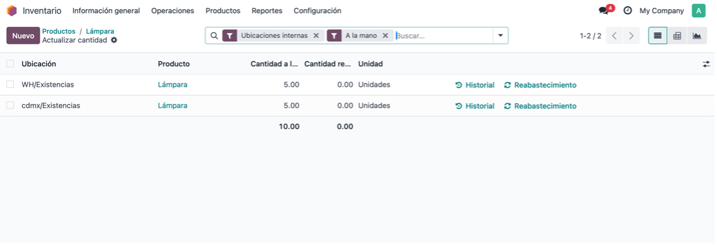The height and width of the screenshot is (245, 717).
Task: Open the activities clock icon
Action: [627, 11]
